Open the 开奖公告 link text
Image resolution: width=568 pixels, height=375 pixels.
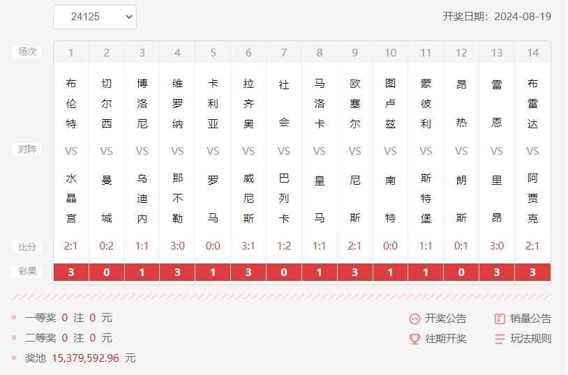(446, 319)
